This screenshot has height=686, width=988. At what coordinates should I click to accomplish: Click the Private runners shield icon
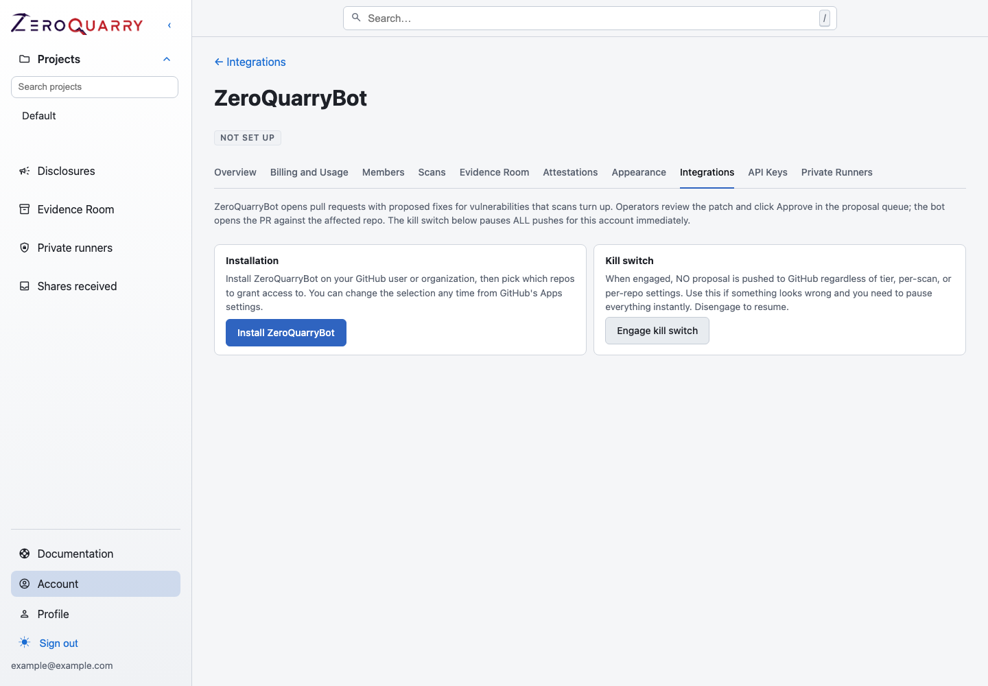coord(25,248)
